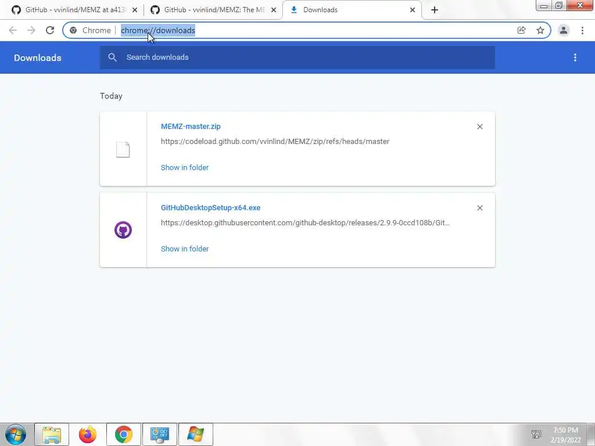The image size is (595, 446).
Task: Restore down the Chrome window
Action: 559,5
